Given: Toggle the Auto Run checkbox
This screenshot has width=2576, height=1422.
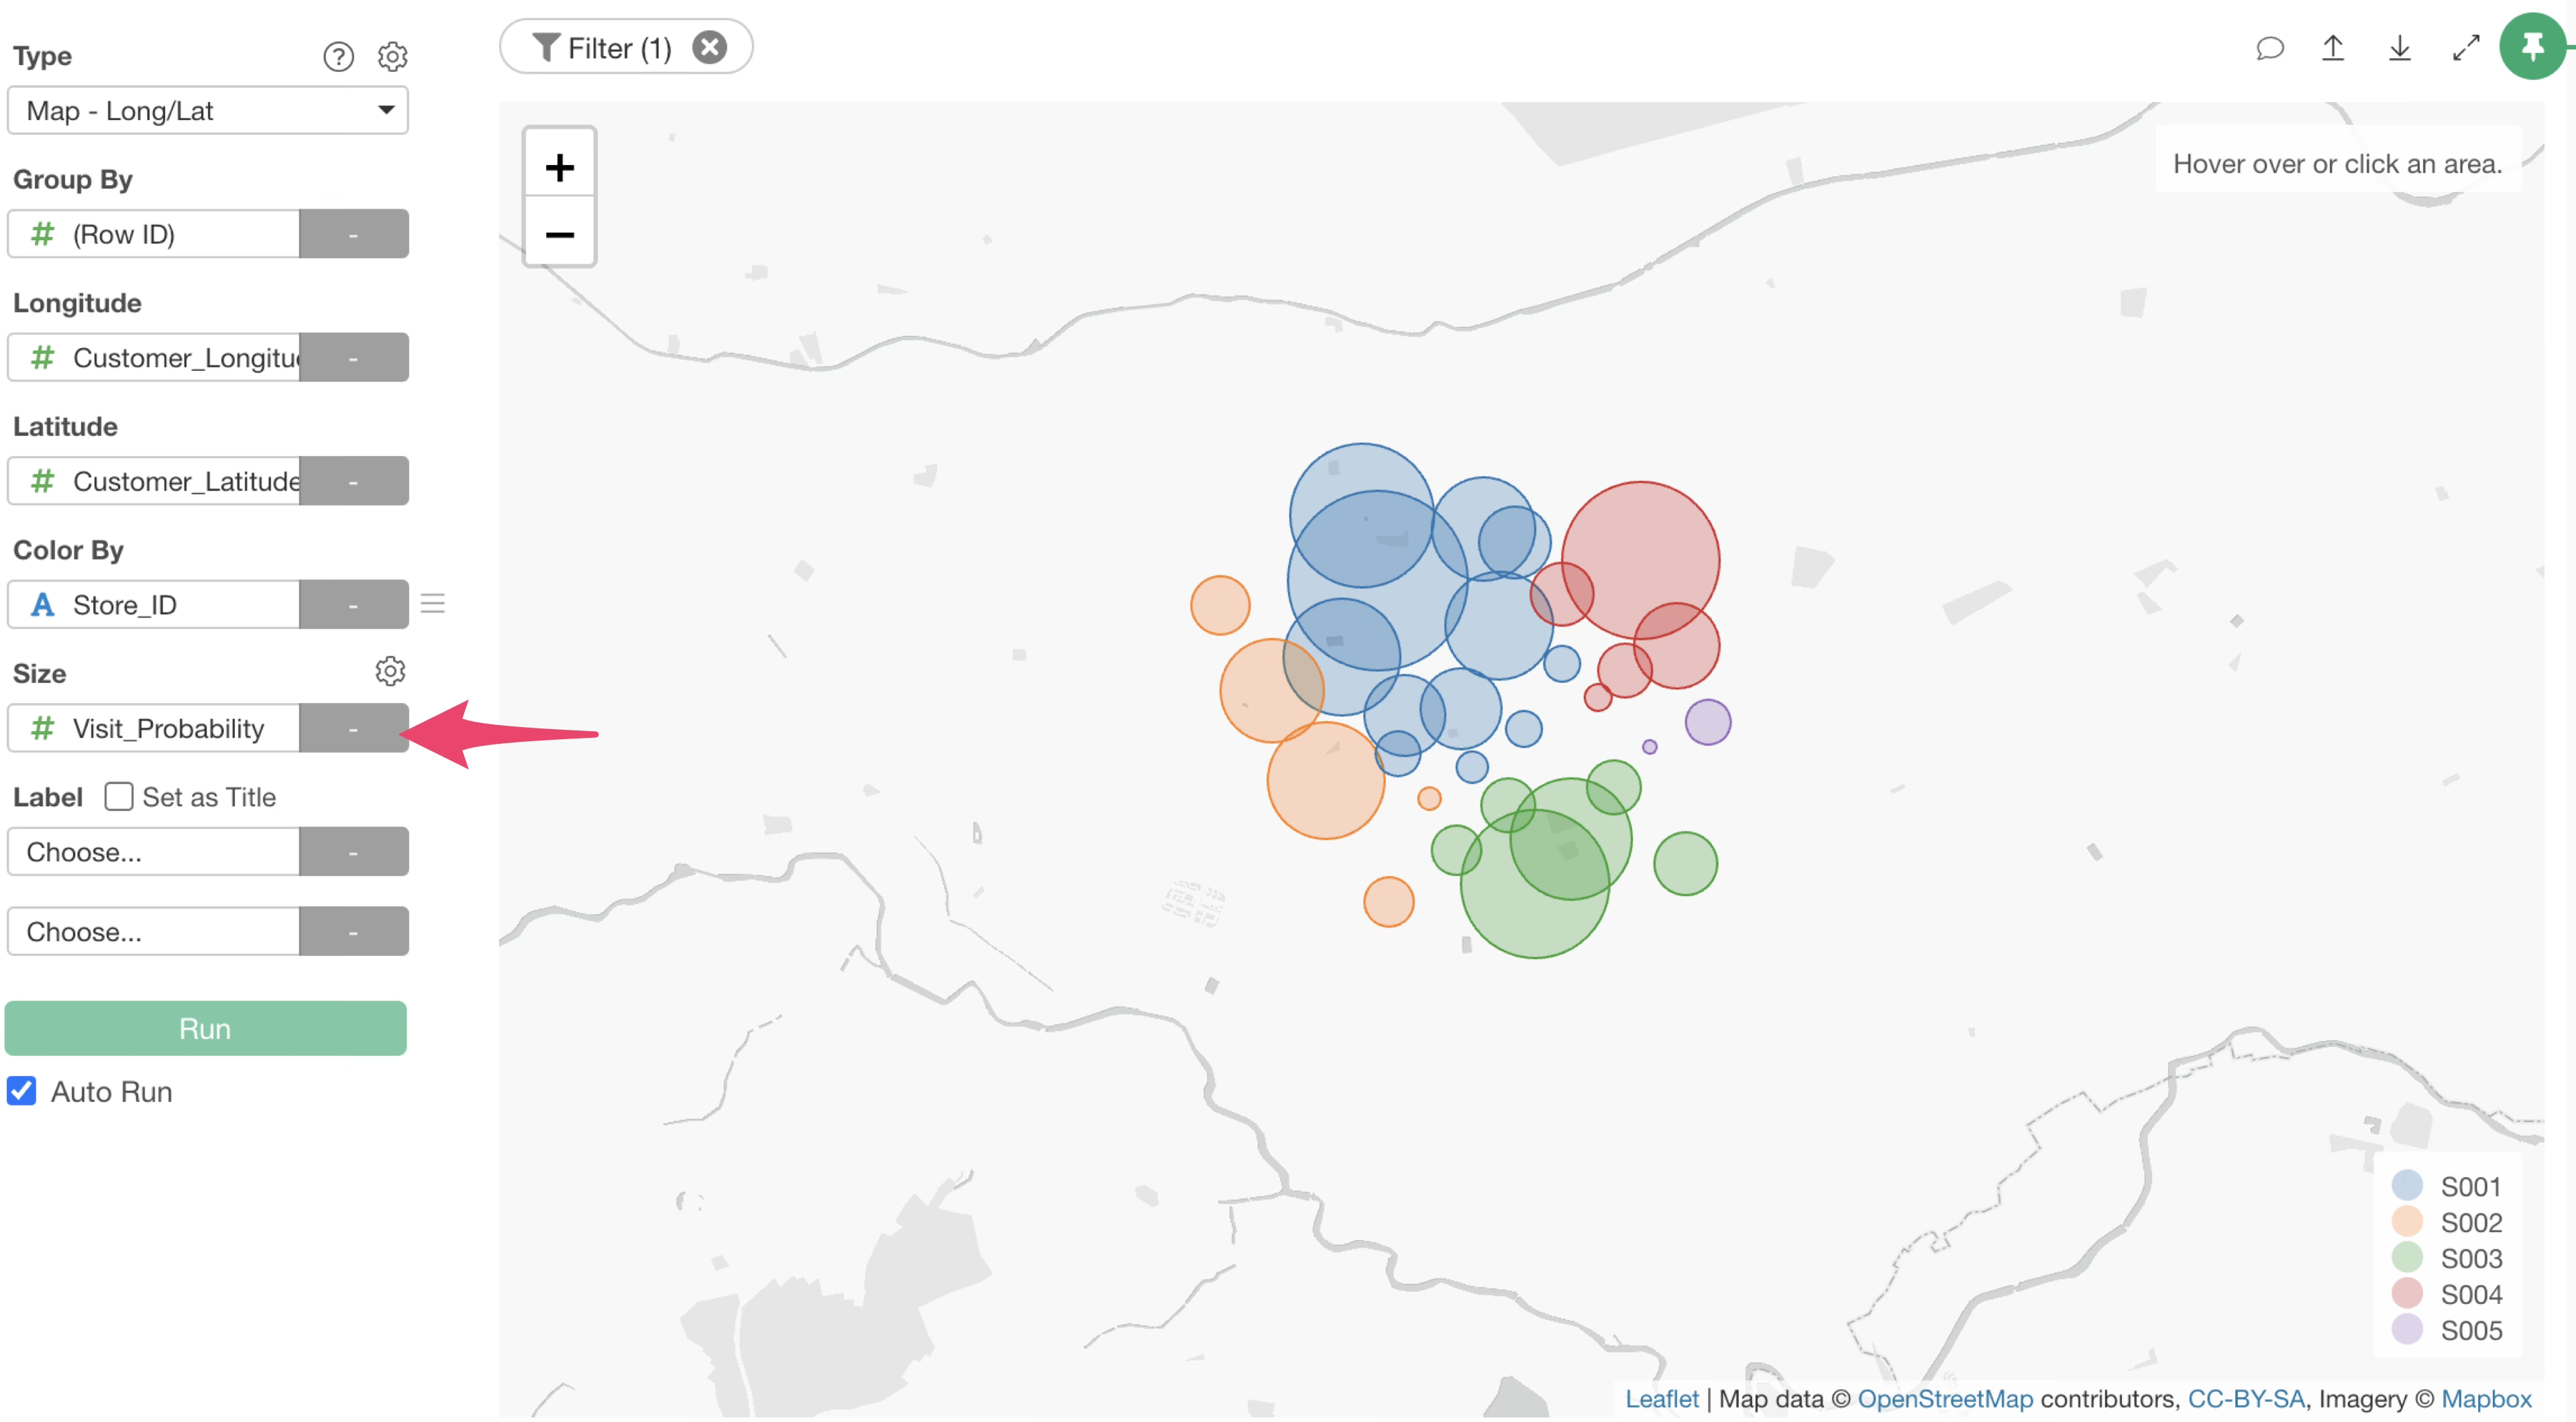Looking at the screenshot, I should (22, 1091).
